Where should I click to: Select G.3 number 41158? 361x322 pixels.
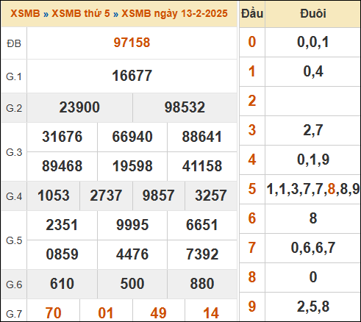(202, 166)
